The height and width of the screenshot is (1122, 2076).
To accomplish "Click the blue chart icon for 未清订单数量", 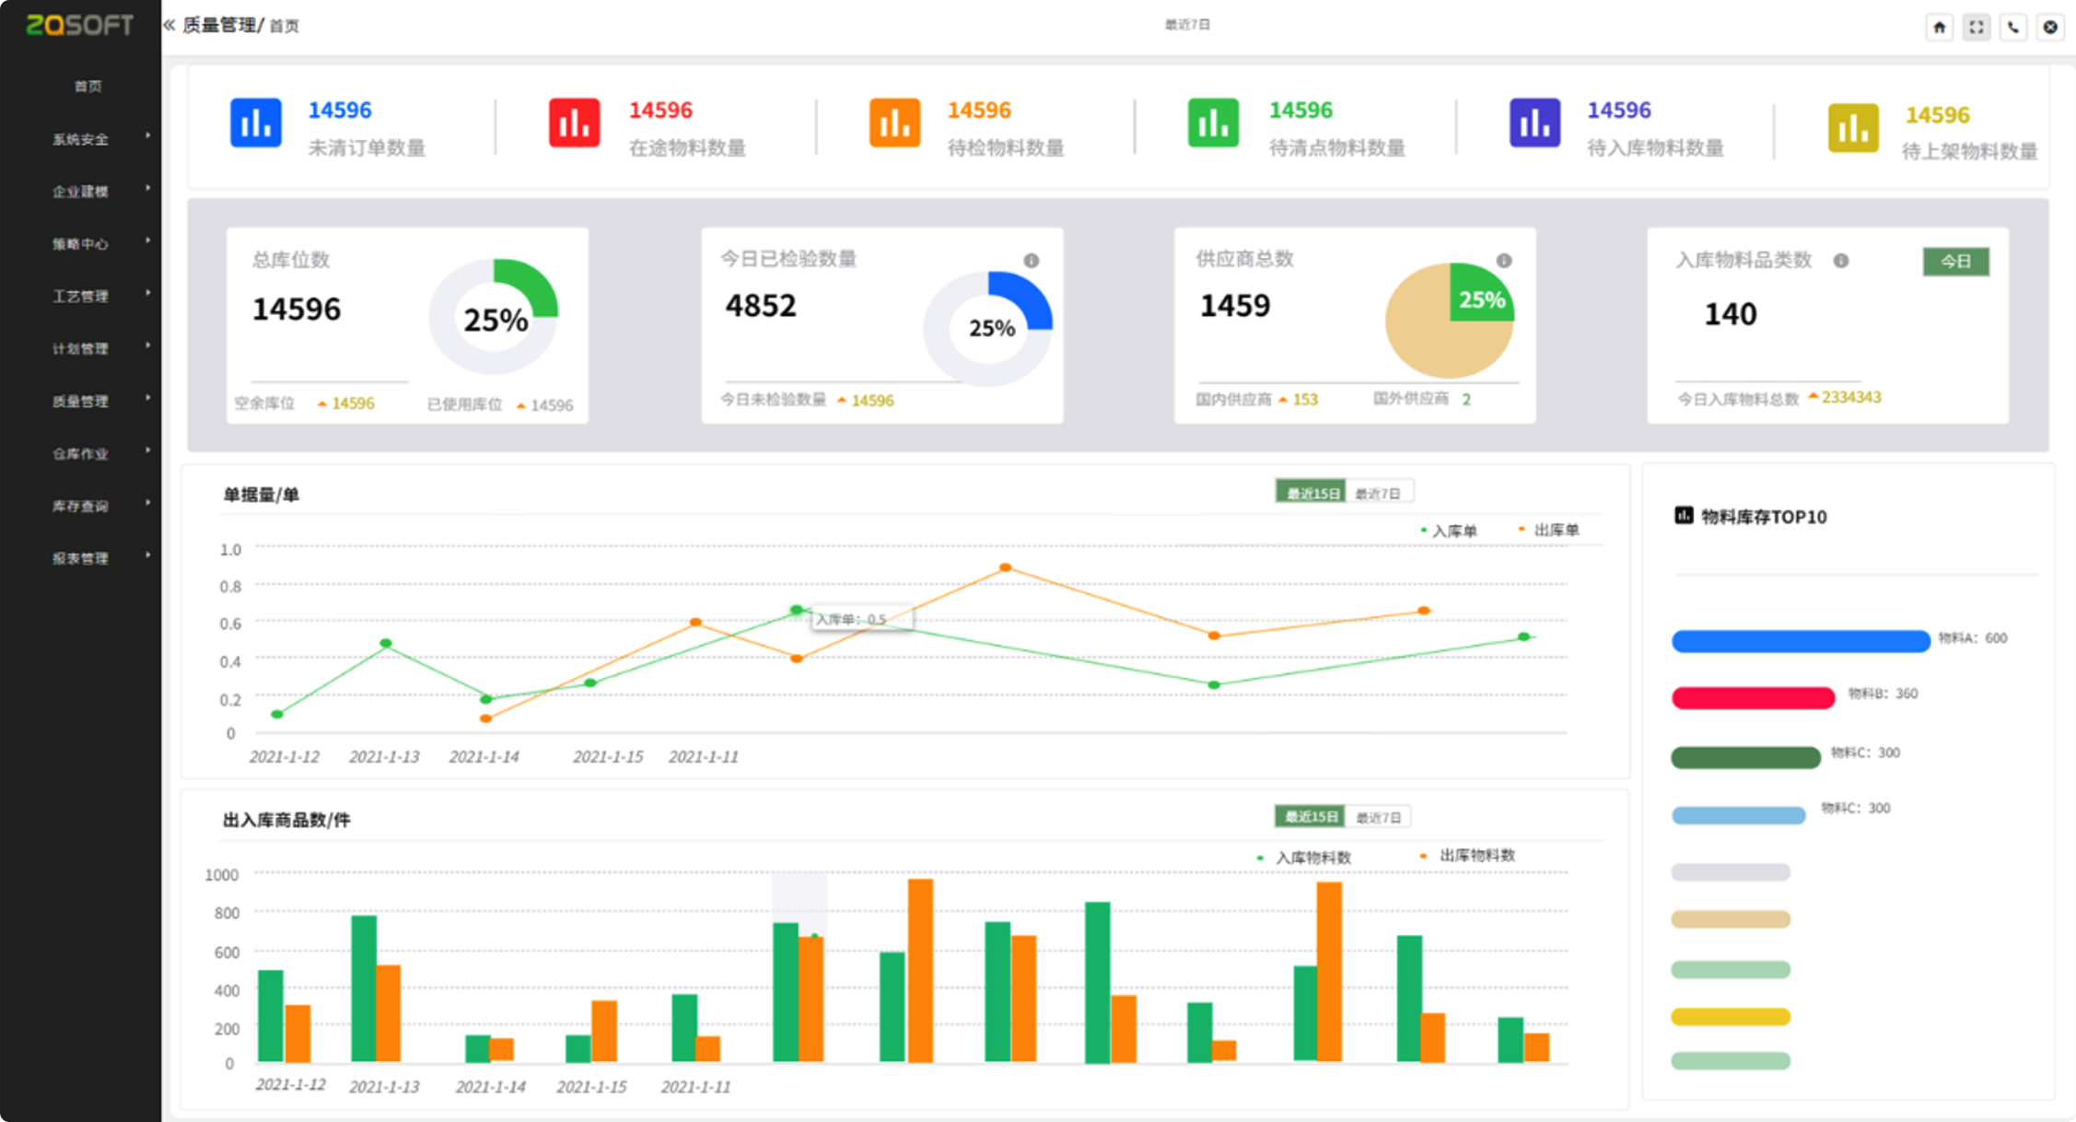I will (255, 123).
